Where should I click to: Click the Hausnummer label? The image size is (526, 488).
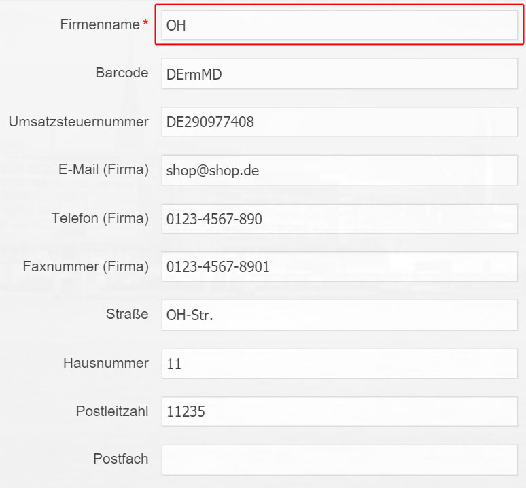click(x=105, y=363)
